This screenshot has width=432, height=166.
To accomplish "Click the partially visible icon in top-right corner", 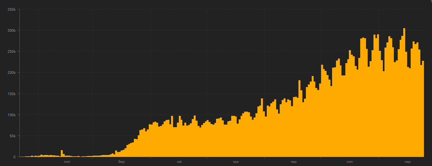I will tap(431, 1).
